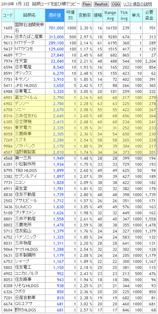This screenshot has width=158, height=314.
Task: Select the オリックス stock name
Action: point(23,73)
